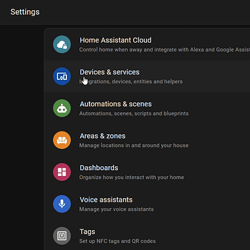Open Voice assistants settings
Viewport: 250px width, 250px height.
tap(147, 204)
